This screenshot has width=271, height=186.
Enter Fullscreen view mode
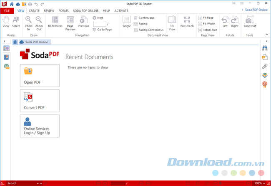coord(187,21)
